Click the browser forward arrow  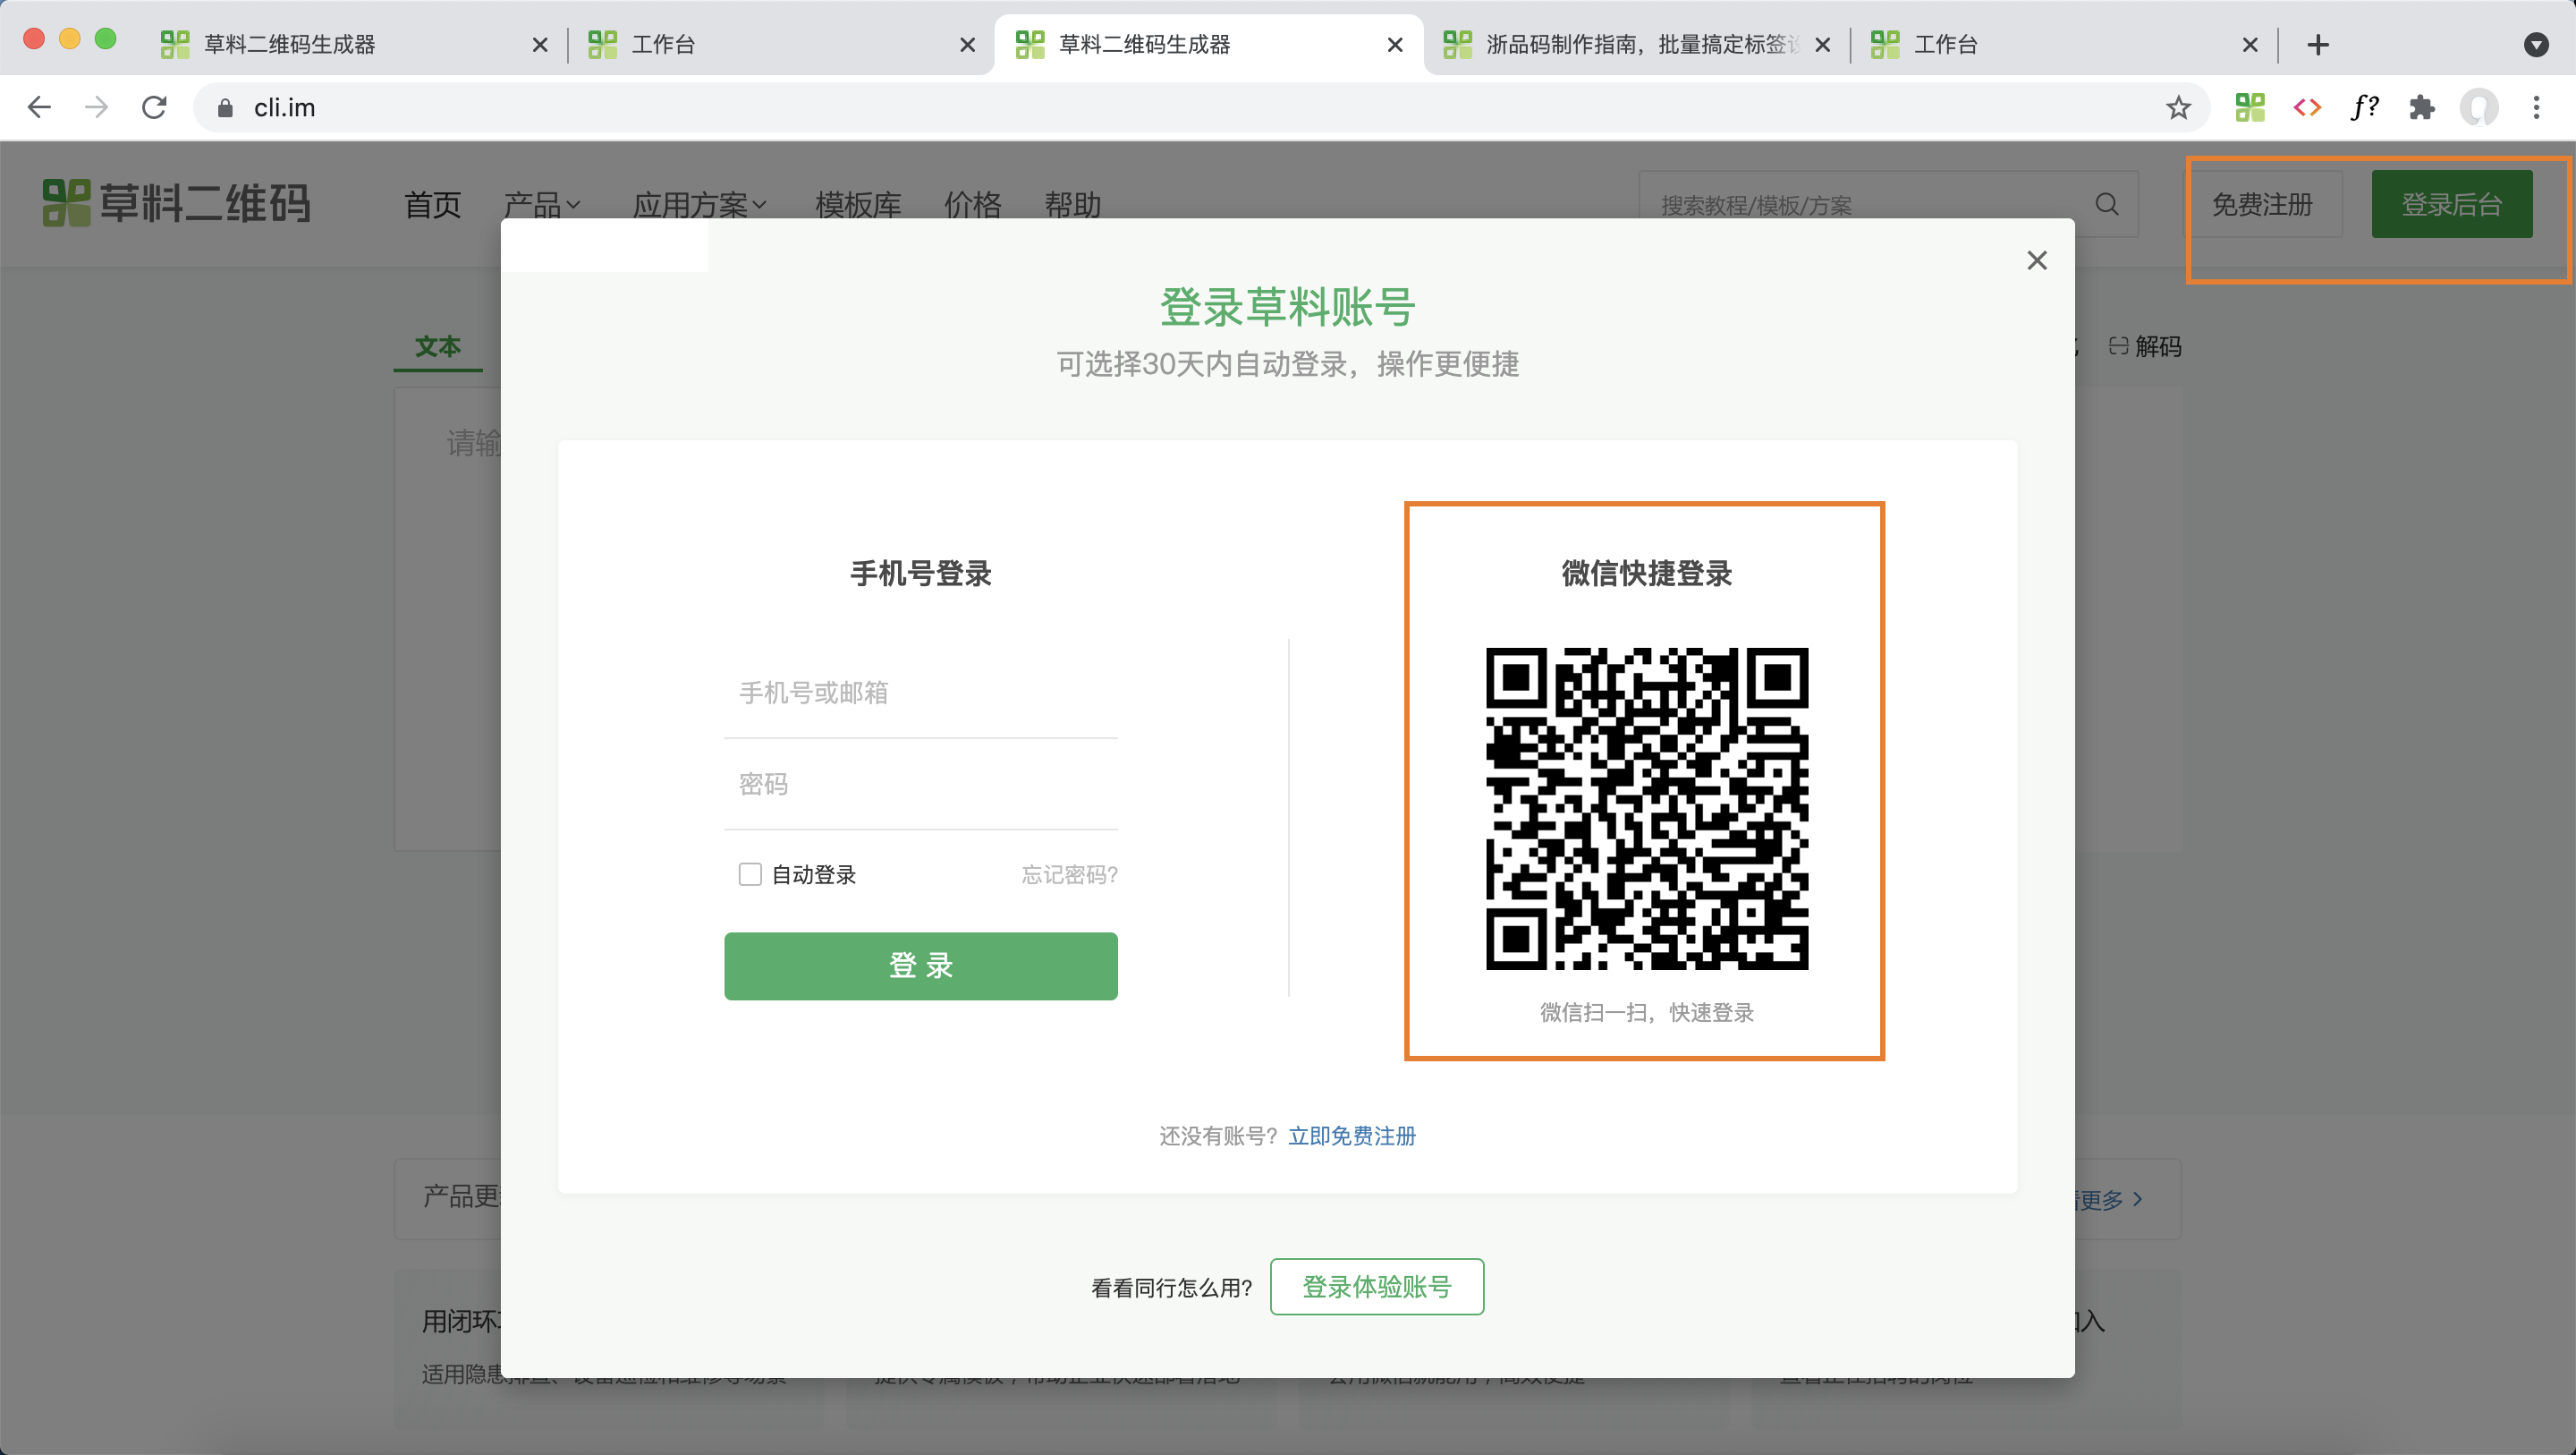point(96,107)
